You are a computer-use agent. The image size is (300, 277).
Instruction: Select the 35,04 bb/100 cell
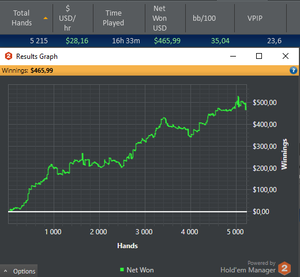[220, 41]
